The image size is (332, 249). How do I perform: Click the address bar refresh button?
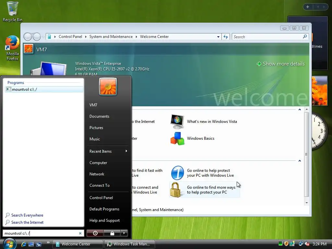[x=226, y=37]
